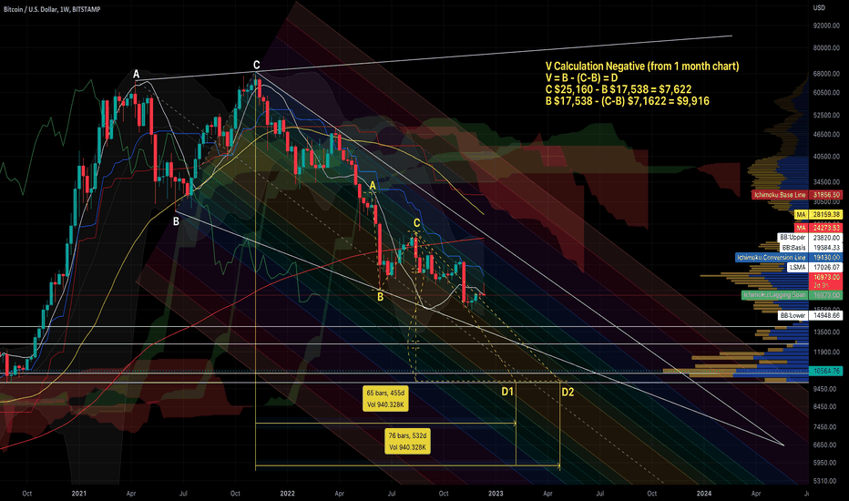Click the 68000.00 price axis value
The width and height of the screenshot is (849, 501).
[x=826, y=74]
